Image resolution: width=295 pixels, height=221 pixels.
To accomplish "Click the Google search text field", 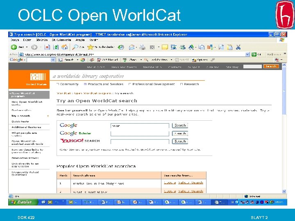I will tap(140, 126).
